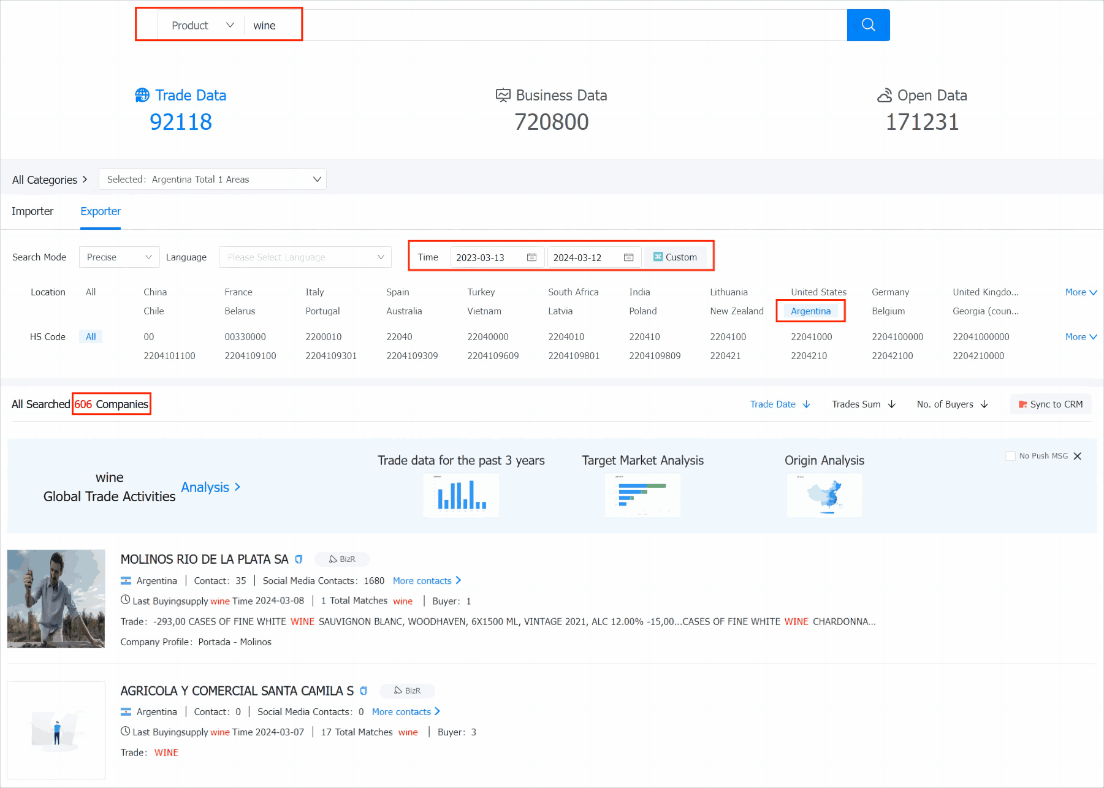1104x788 pixels.
Task: Switch to the Importer tab
Action: tap(32, 211)
